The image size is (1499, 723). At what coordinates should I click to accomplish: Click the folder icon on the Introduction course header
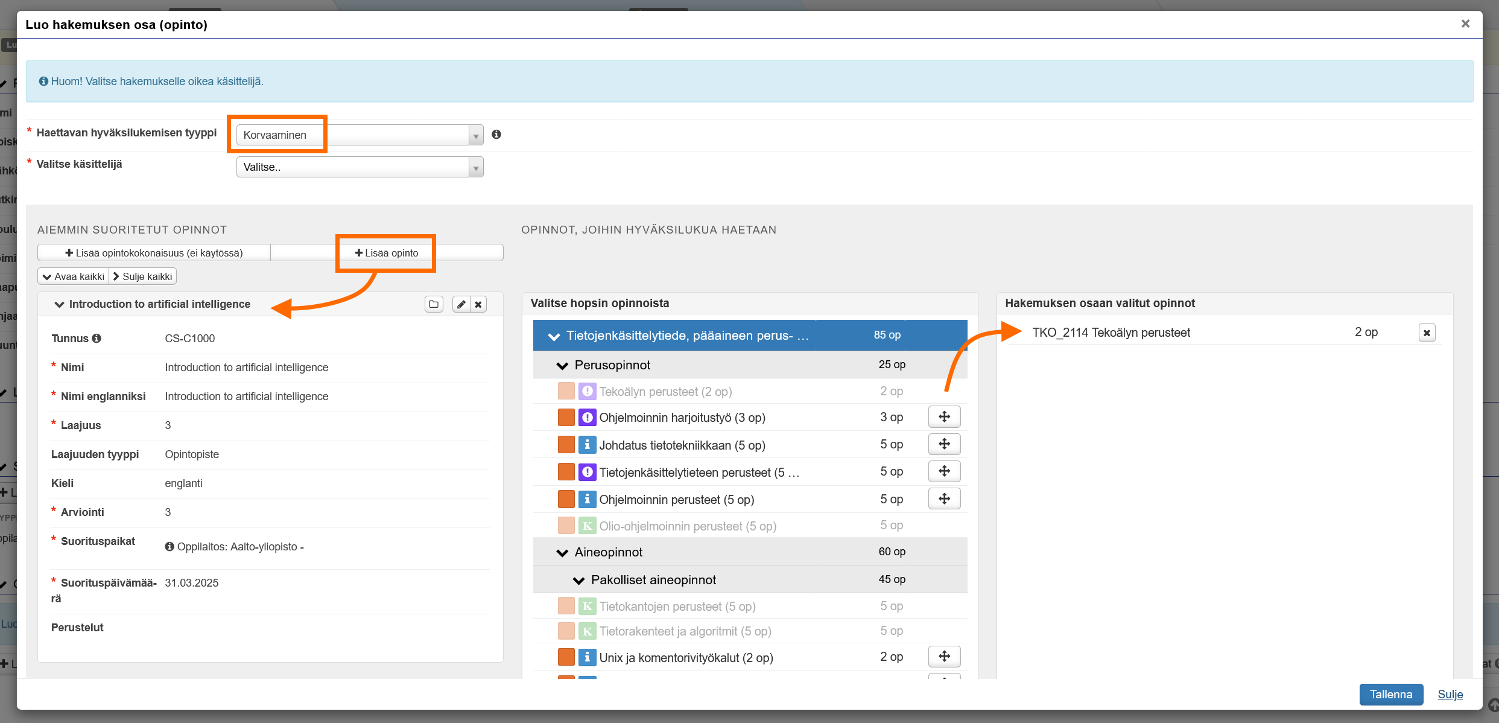tap(434, 304)
